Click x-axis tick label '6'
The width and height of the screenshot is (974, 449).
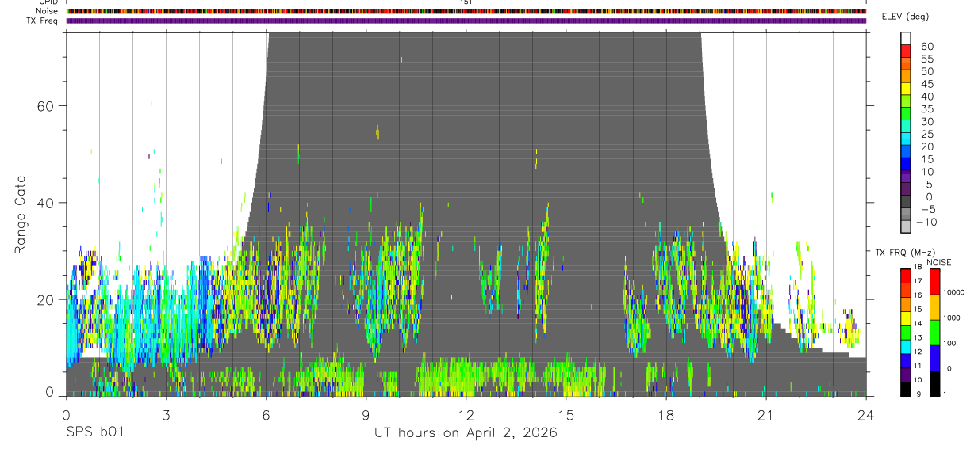coord(266,414)
